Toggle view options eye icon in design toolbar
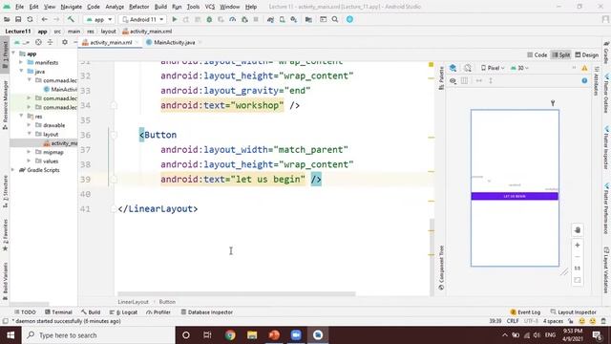The image size is (611, 344). [x=453, y=80]
